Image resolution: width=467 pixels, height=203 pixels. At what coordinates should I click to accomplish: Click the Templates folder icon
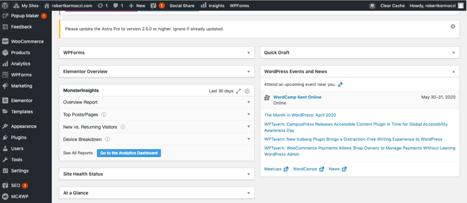click(5, 112)
